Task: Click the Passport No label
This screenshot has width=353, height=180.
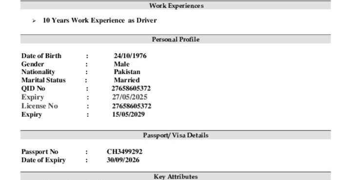Action: click(40, 152)
